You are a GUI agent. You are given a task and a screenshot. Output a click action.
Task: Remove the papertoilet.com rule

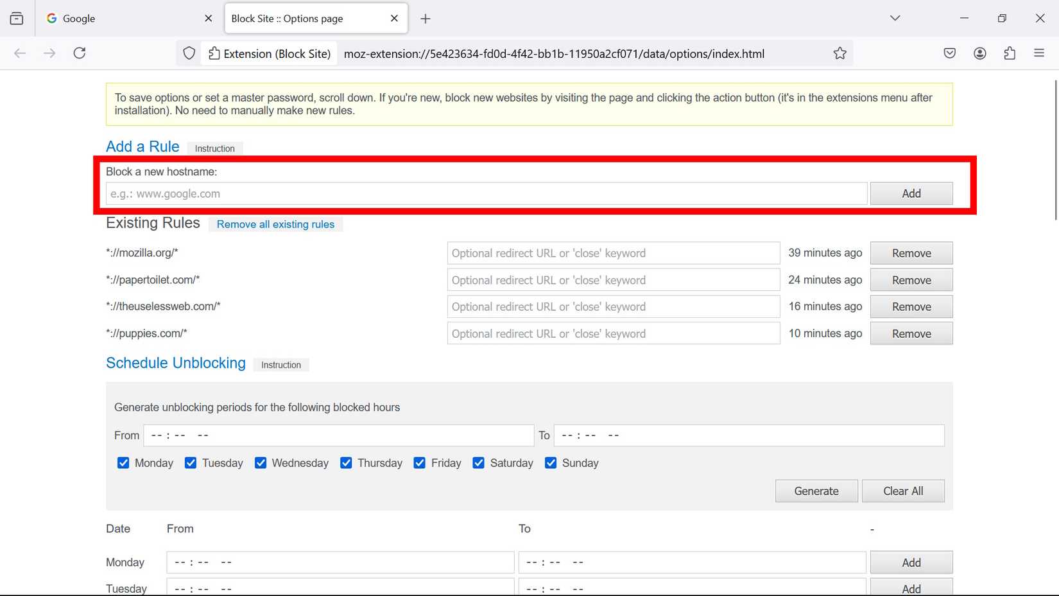(x=911, y=280)
